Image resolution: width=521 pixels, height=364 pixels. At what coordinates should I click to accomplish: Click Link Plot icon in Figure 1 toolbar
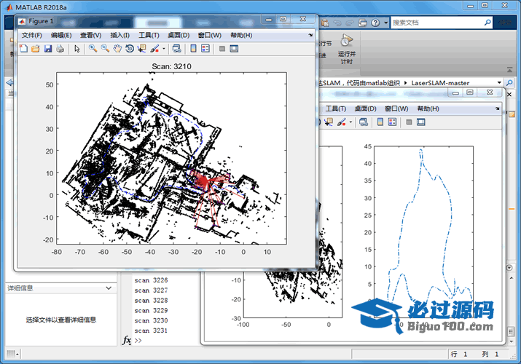pos(177,49)
